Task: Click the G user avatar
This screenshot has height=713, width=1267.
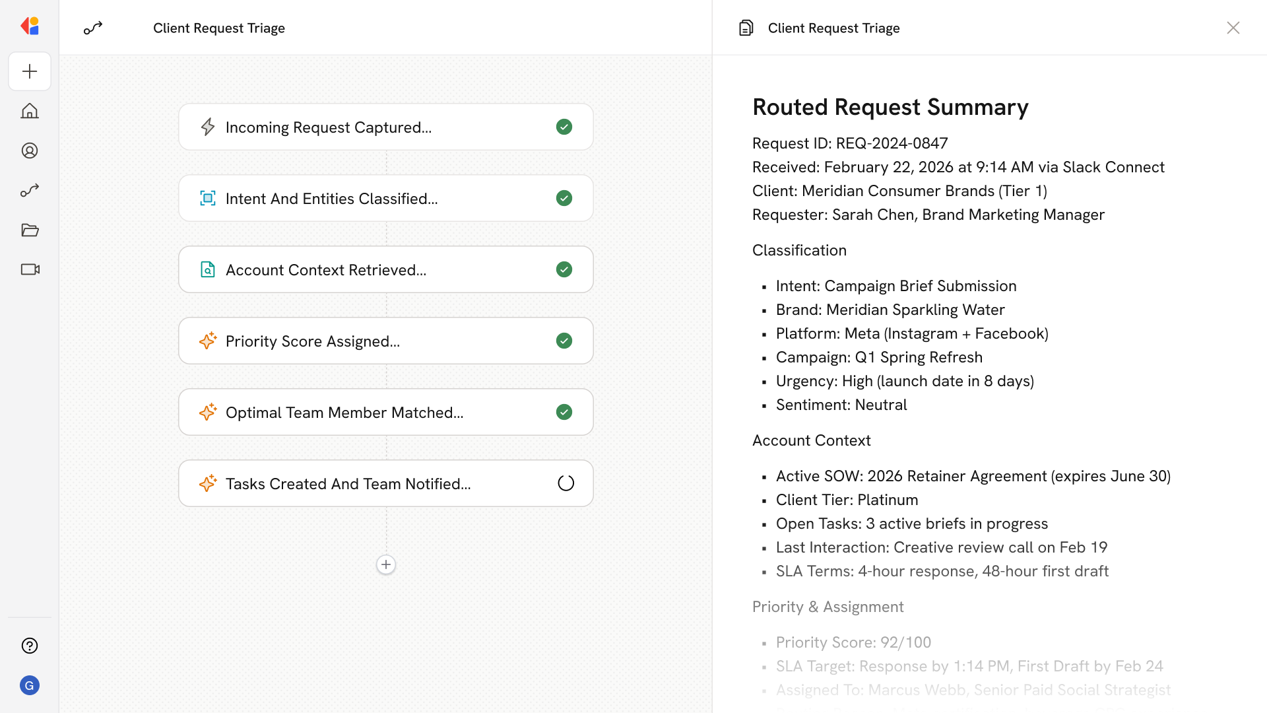Action: [x=30, y=685]
